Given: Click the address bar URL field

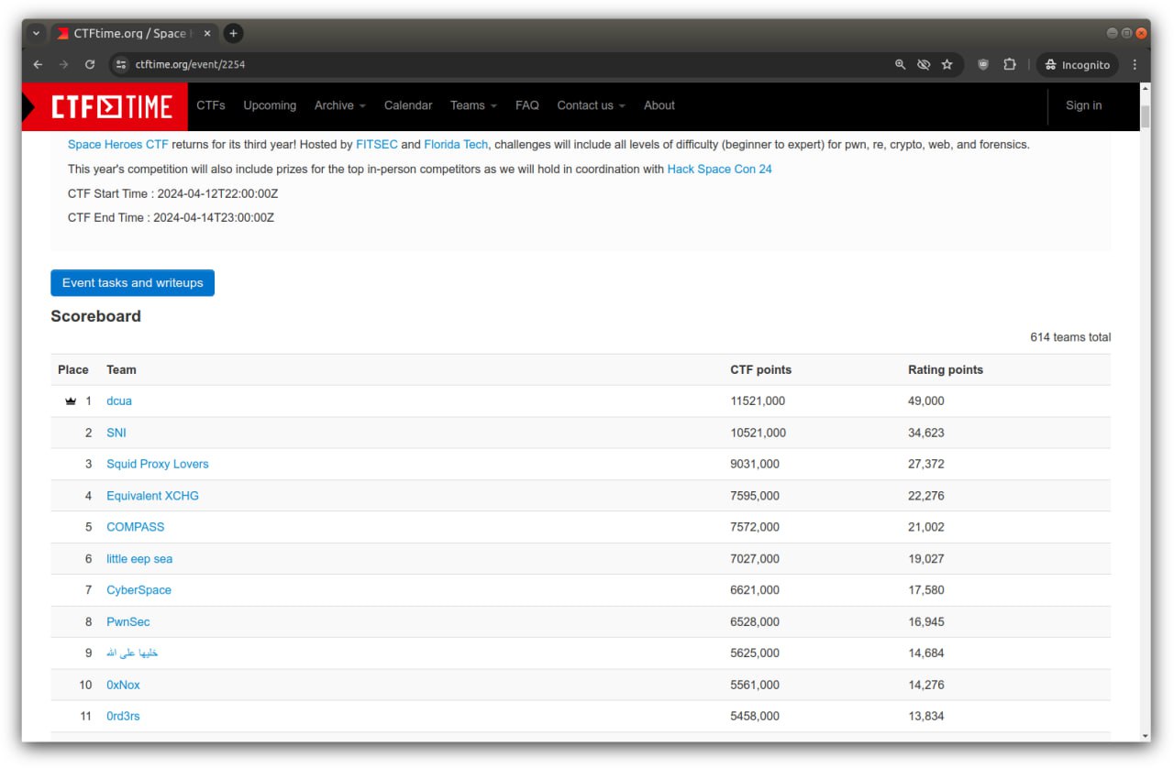Looking at the screenshot, I should coord(459,65).
